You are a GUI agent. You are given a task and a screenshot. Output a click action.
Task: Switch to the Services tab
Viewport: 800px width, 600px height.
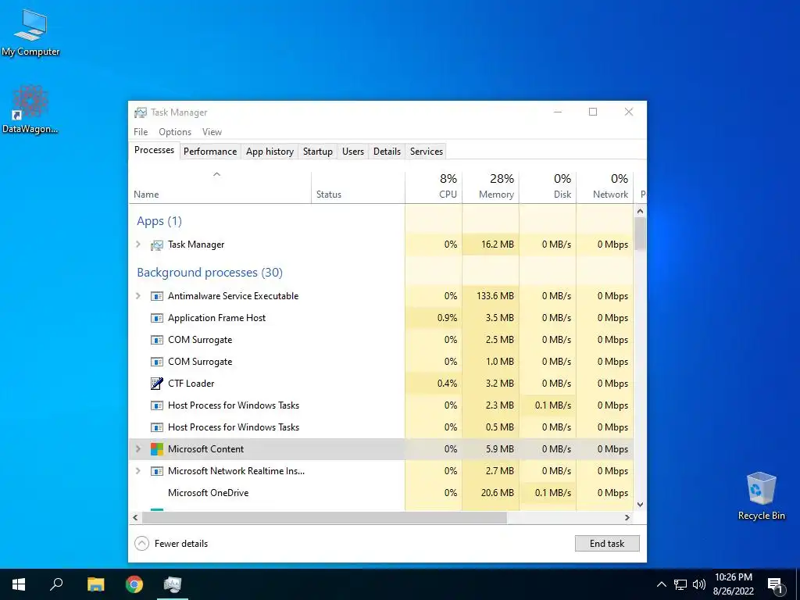point(427,152)
